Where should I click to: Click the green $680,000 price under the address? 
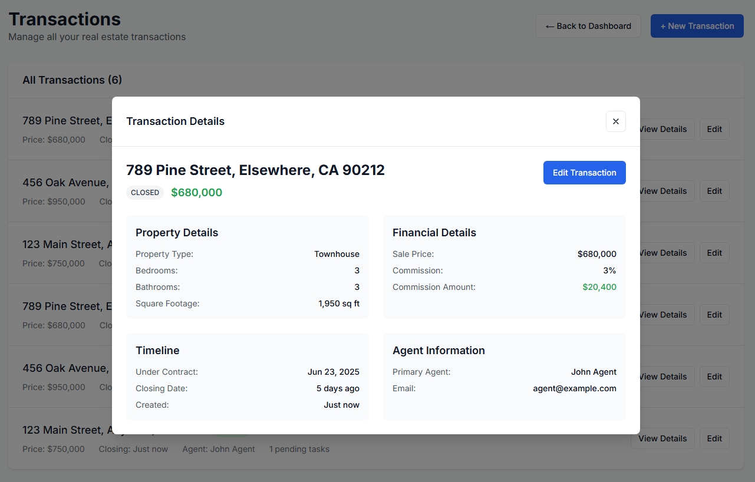pyautogui.click(x=196, y=193)
